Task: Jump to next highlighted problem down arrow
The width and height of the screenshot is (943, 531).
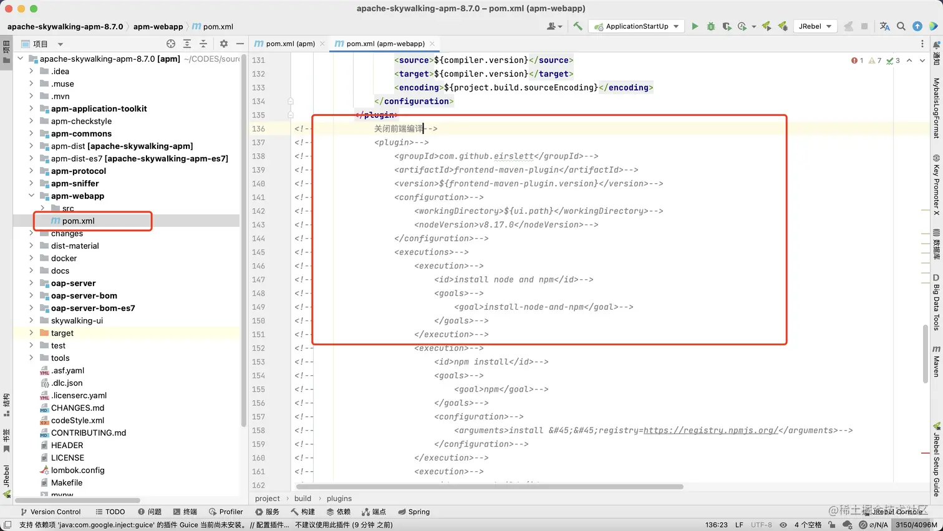Action: coord(922,60)
